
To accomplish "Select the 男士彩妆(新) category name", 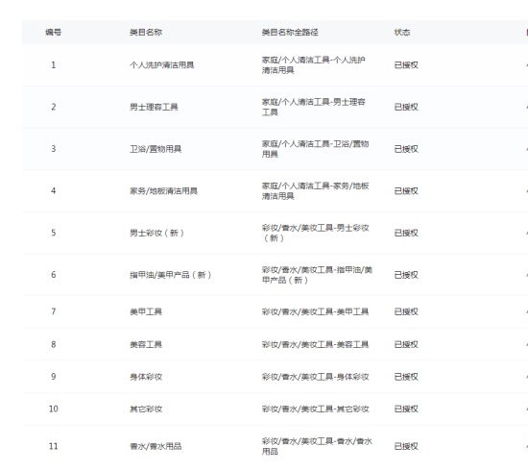I will 156,233.
